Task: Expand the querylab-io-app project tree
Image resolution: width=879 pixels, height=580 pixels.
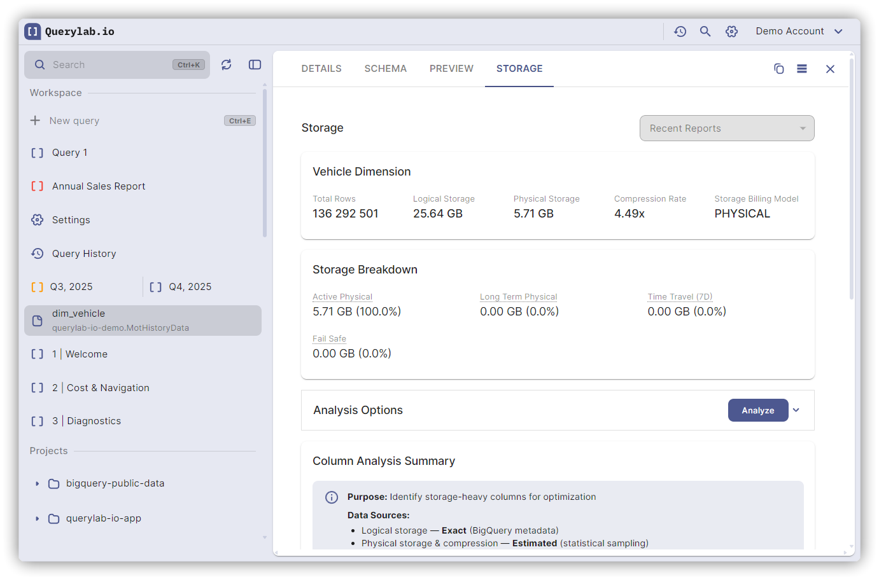Action: 38,519
